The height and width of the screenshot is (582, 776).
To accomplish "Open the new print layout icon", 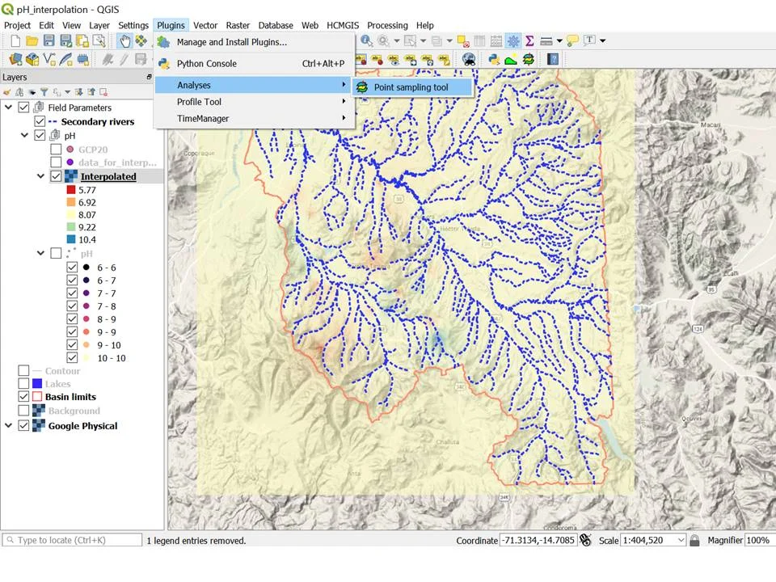I will pos(82,41).
